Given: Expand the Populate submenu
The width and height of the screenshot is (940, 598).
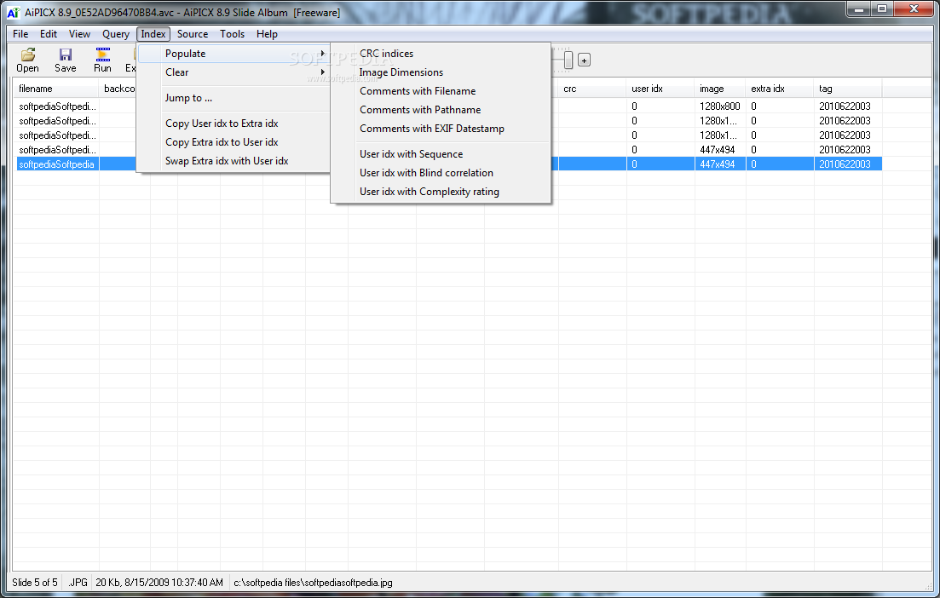Looking at the screenshot, I should pyautogui.click(x=234, y=54).
